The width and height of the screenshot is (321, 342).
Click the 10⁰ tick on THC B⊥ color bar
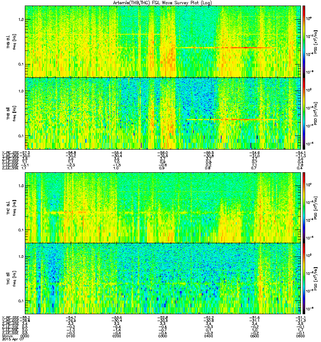point(309,185)
